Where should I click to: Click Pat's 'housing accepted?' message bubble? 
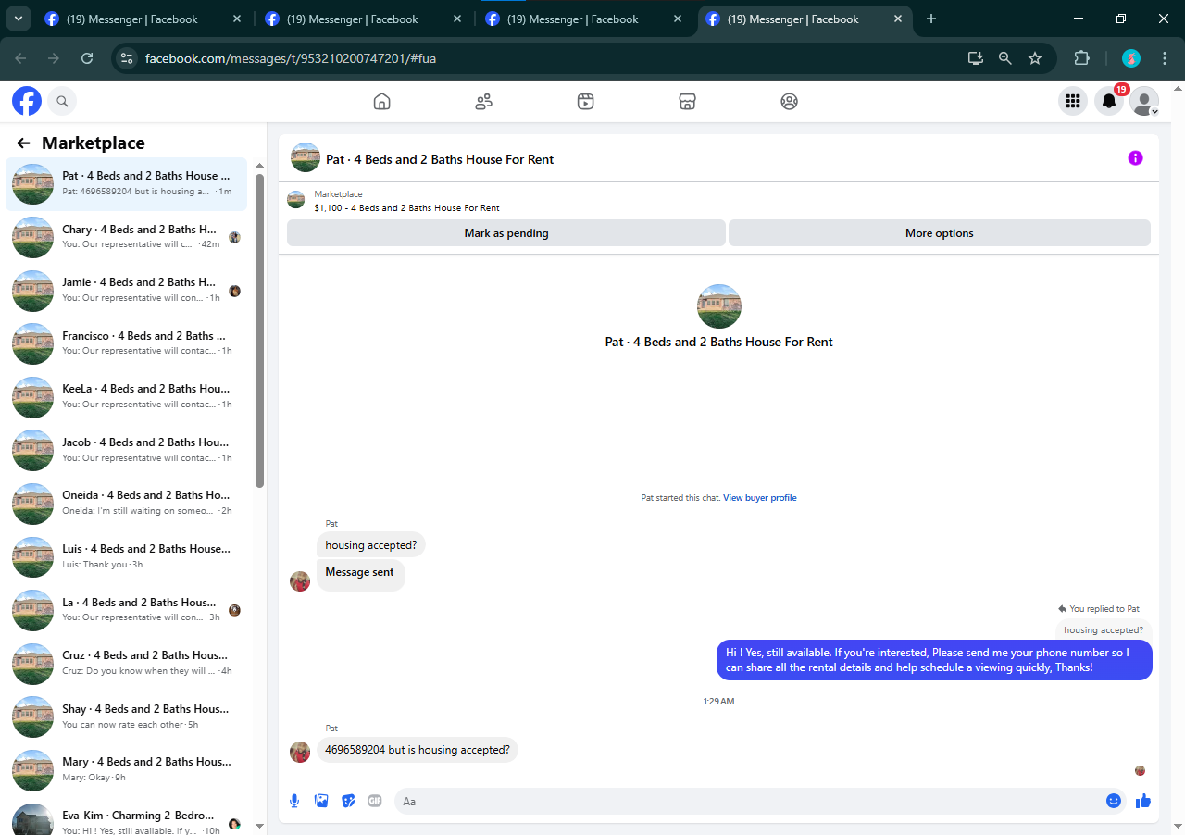[x=370, y=545]
